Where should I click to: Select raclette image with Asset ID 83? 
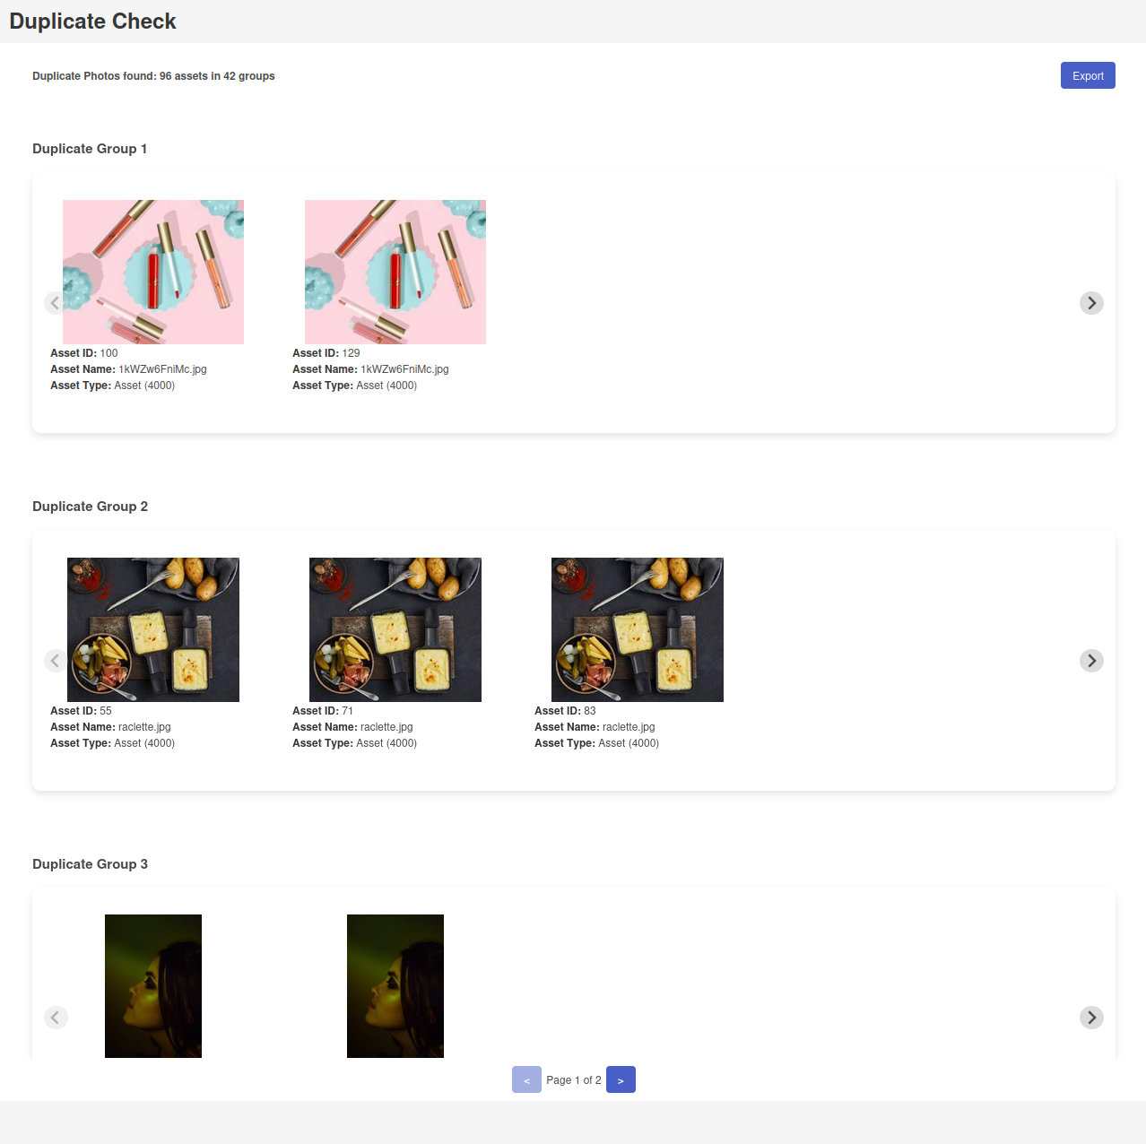(638, 629)
